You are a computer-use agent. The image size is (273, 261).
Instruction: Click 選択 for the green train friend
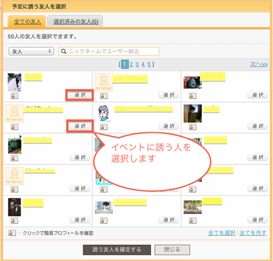click(x=80, y=157)
